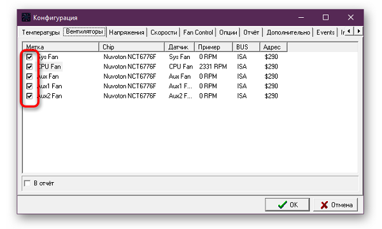
Task: Select the CPU Fan label in Метка column
Action: [49, 67]
